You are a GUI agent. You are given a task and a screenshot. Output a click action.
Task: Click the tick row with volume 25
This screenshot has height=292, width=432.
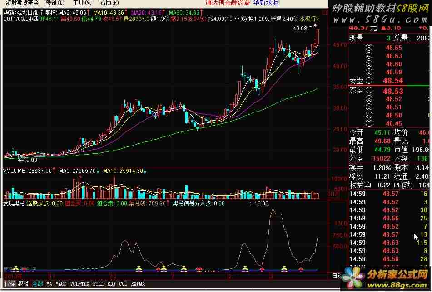388,218
